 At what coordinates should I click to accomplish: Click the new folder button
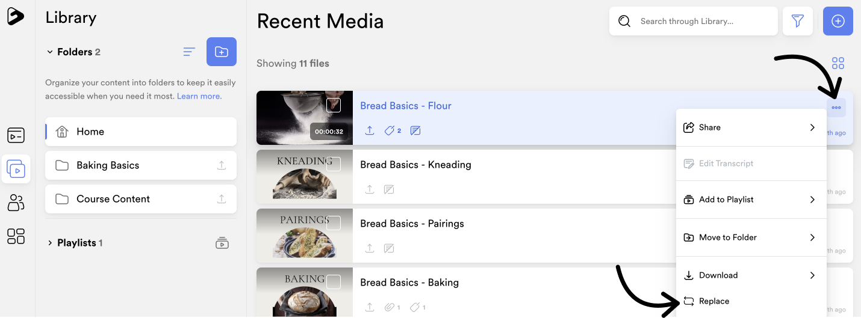tap(222, 52)
